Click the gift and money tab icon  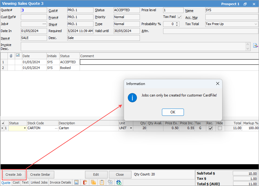point(119,182)
